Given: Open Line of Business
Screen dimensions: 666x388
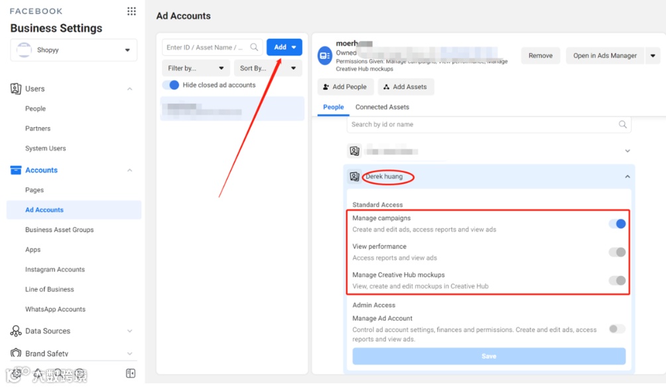Looking at the screenshot, I should [49, 289].
